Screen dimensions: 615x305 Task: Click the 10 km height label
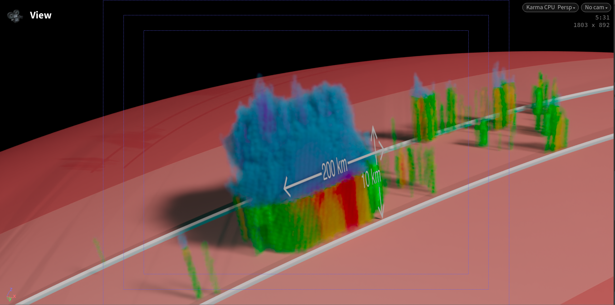tap(371, 179)
